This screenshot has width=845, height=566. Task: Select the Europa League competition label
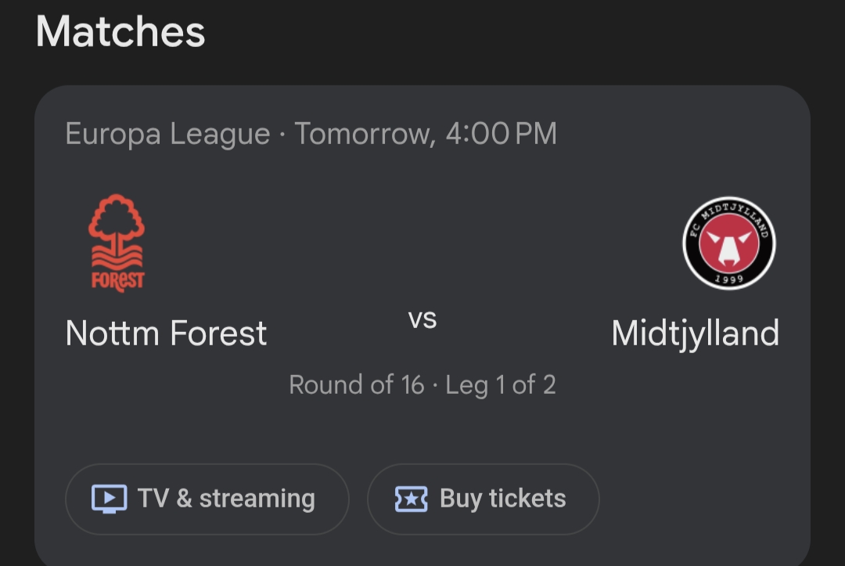[x=167, y=134]
